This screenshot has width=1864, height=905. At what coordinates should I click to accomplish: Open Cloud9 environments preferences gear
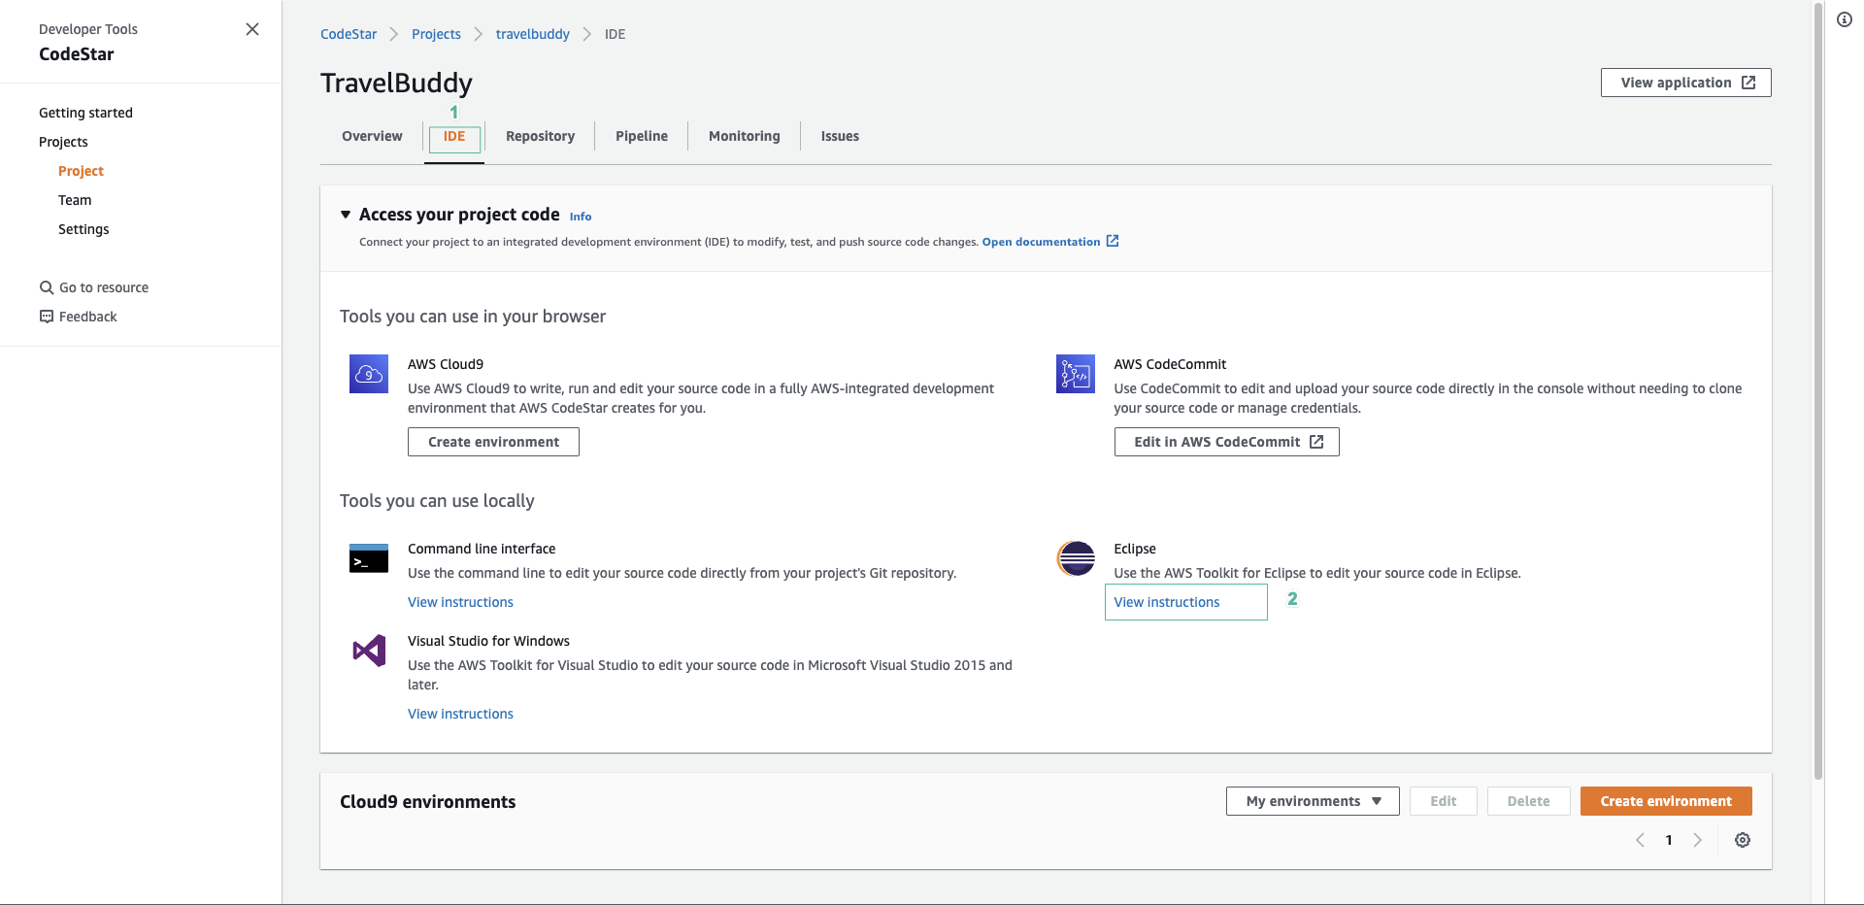[1743, 840]
